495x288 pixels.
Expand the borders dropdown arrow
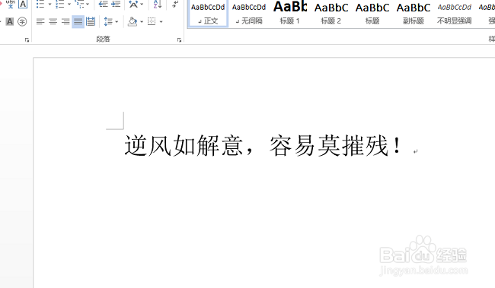(161, 22)
